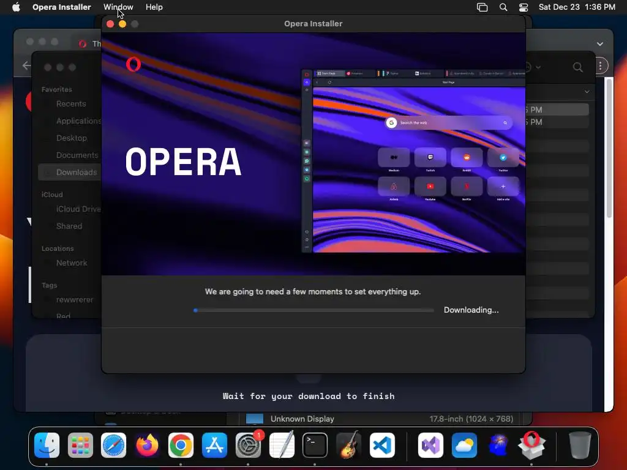
Task: Select Unknown Display row in settings window
Action: click(x=378, y=419)
